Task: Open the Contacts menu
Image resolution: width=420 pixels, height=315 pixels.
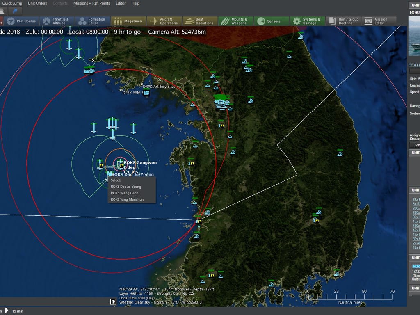Action: [x=60, y=3]
